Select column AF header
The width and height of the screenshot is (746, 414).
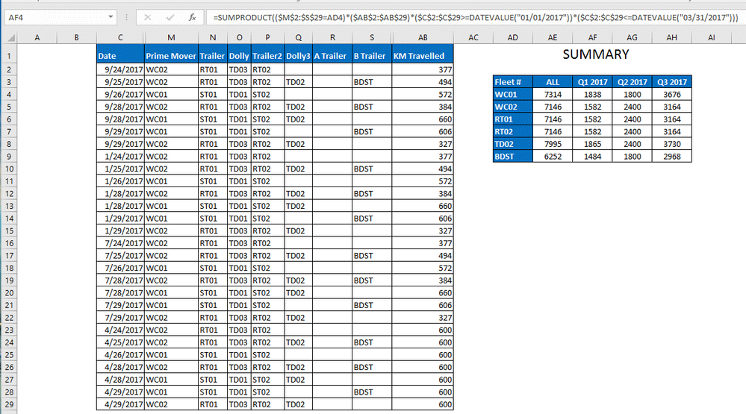point(592,37)
